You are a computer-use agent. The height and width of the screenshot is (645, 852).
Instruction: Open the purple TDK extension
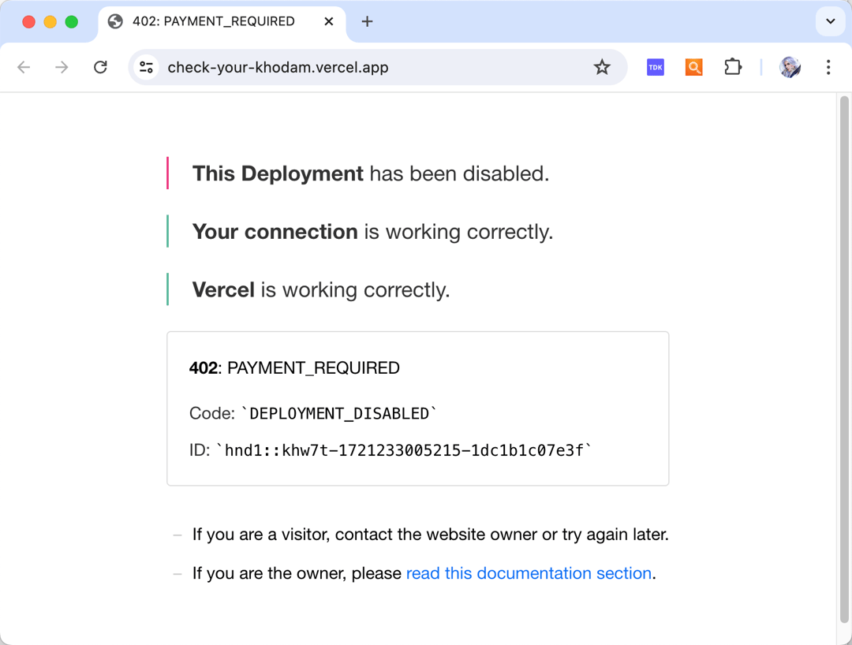click(655, 67)
